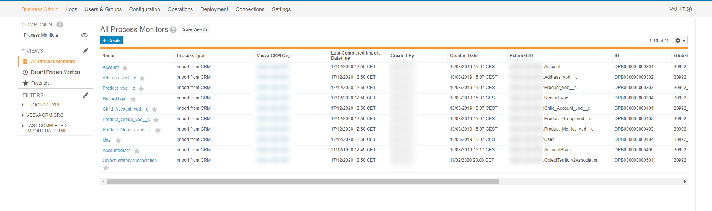Edit filters using the pencil icon
Viewport: 712px width, 211px height.
click(86, 95)
